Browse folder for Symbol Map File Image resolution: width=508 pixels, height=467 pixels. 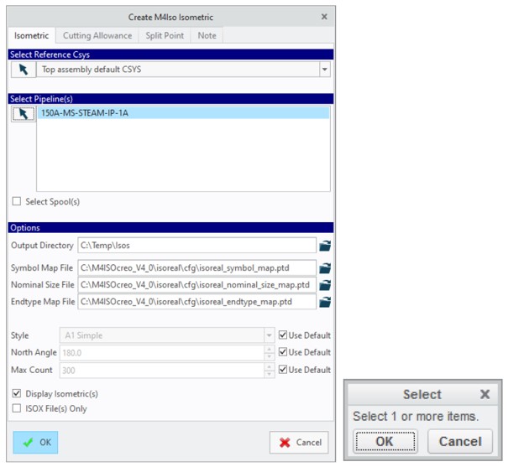[x=325, y=267]
